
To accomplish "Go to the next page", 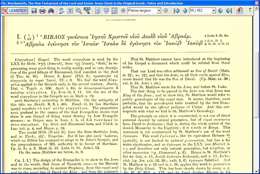I will tap(220, 11).
